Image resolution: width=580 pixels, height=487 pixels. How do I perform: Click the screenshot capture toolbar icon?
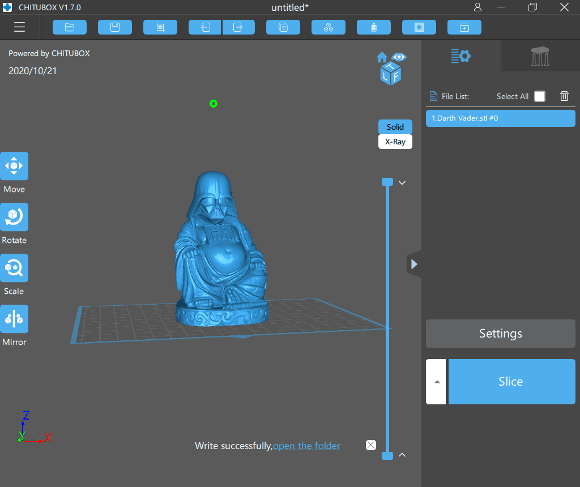[x=160, y=27]
